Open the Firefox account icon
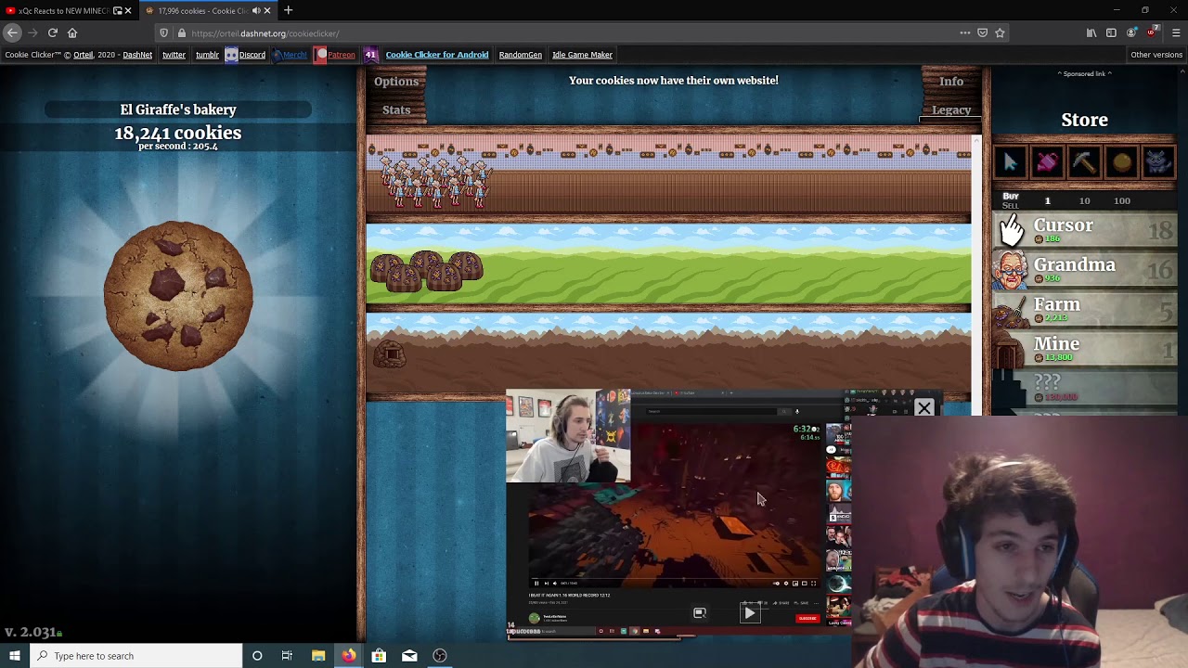Image resolution: width=1188 pixels, height=668 pixels. (1131, 32)
